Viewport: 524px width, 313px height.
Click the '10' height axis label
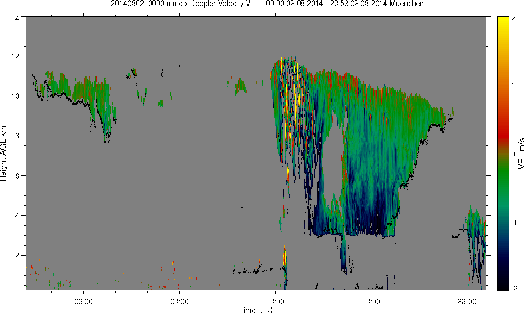pyautogui.click(x=15, y=96)
